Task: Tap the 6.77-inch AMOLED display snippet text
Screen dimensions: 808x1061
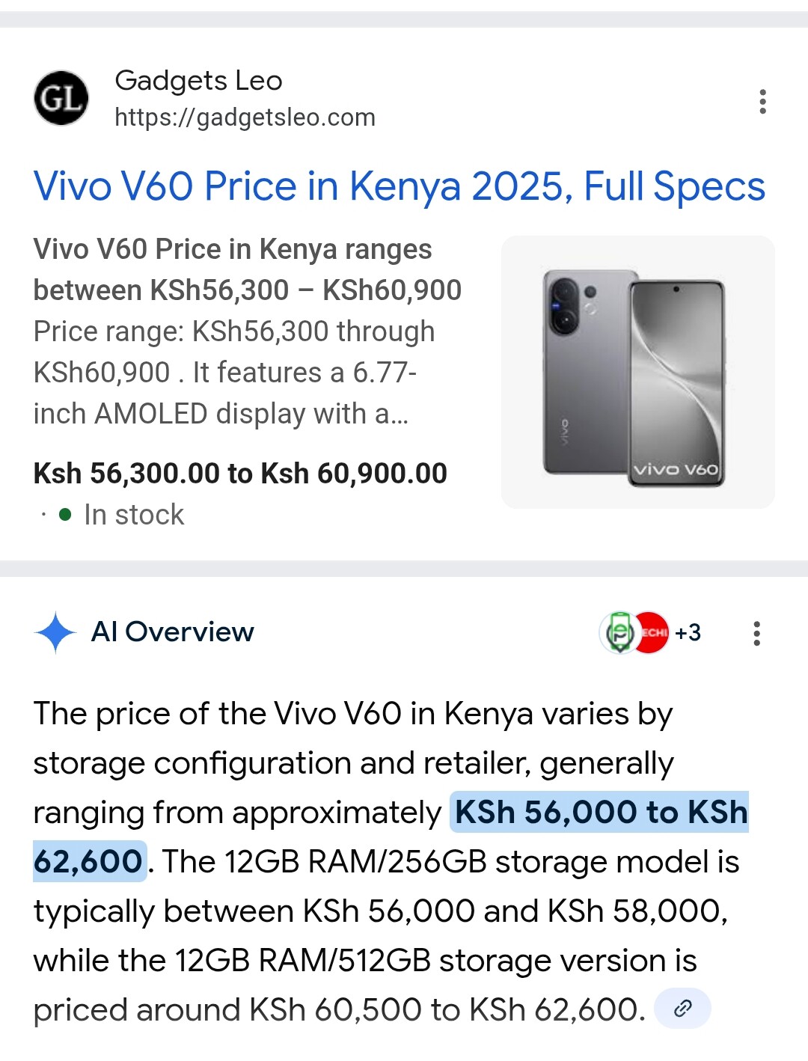Action: tap(224, 393)
